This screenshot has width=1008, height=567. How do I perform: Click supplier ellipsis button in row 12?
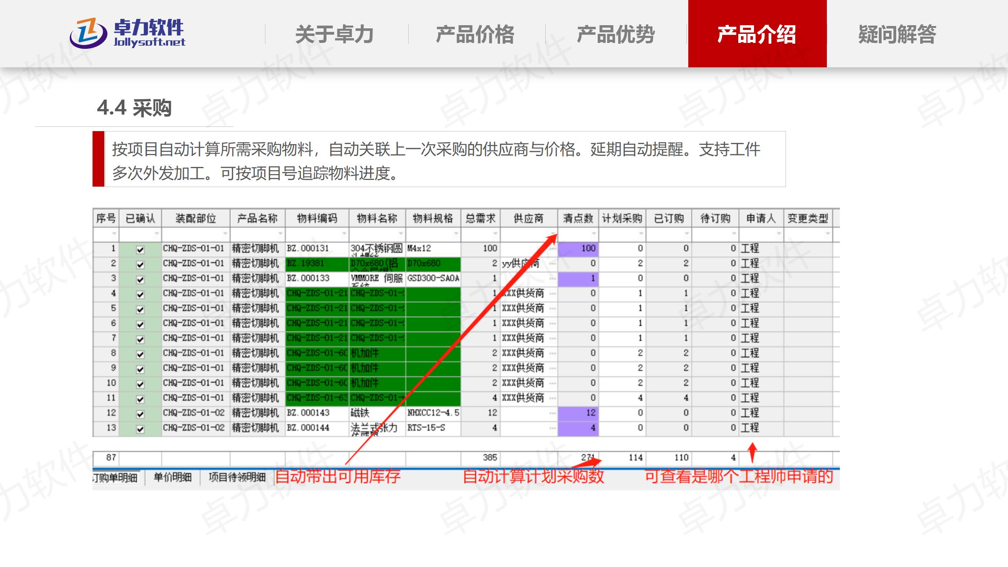(552, 413)
